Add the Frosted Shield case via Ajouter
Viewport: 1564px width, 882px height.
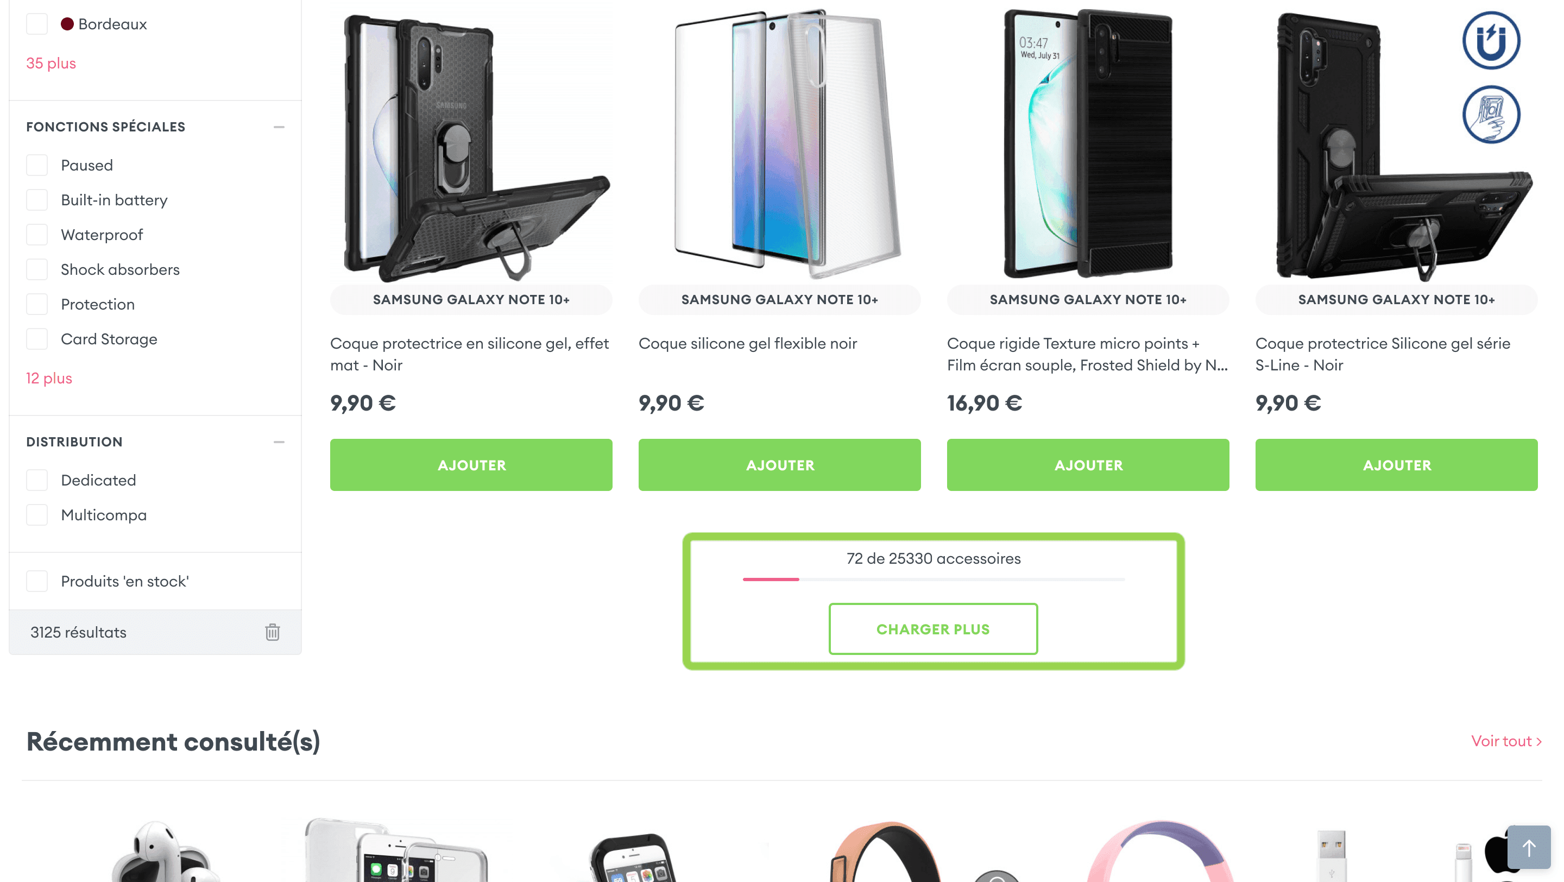click(x=1088, y=465)
